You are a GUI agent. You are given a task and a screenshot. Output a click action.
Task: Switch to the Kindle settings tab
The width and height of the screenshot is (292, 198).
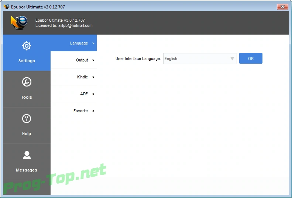coord(73,77)
